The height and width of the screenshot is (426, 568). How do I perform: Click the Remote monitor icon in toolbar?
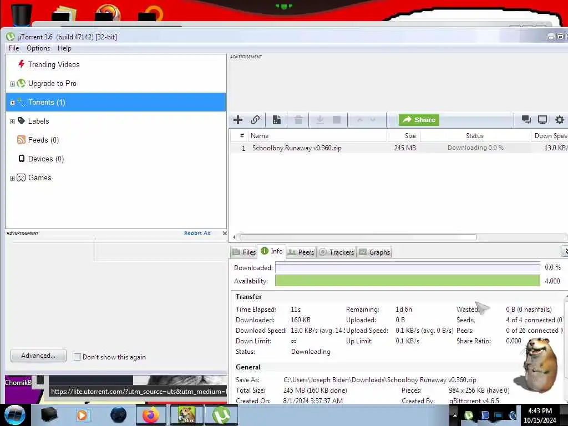pyautogui.click(x=542, y=120)
